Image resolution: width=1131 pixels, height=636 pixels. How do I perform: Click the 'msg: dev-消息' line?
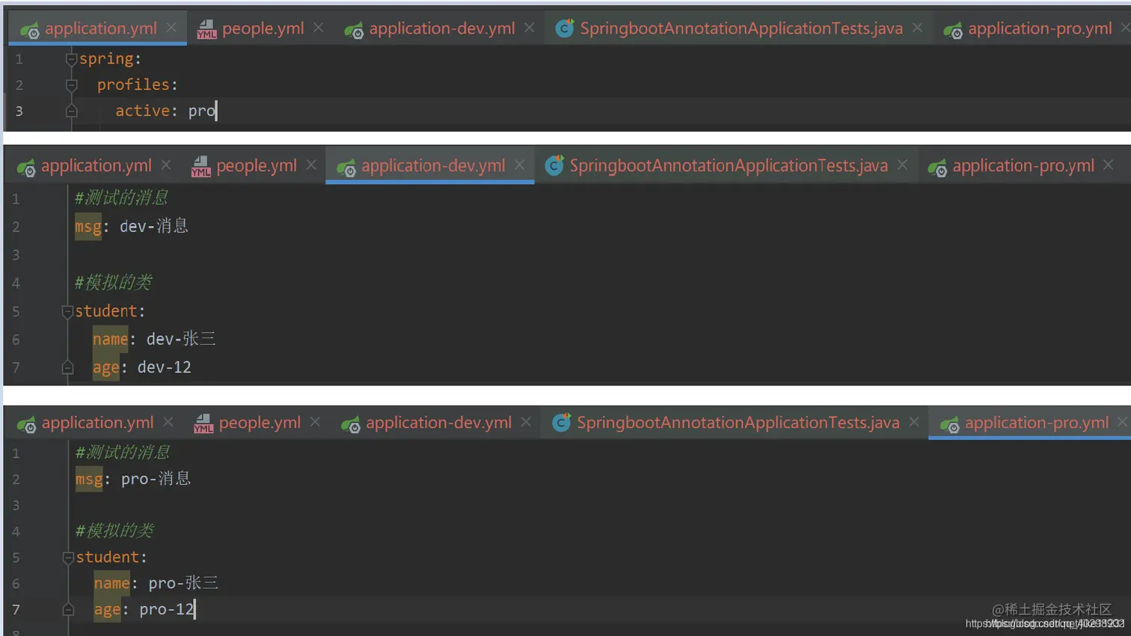tap(132, 226)
